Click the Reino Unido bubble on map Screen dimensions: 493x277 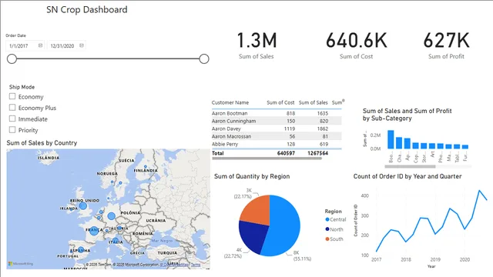click(83, 206)
